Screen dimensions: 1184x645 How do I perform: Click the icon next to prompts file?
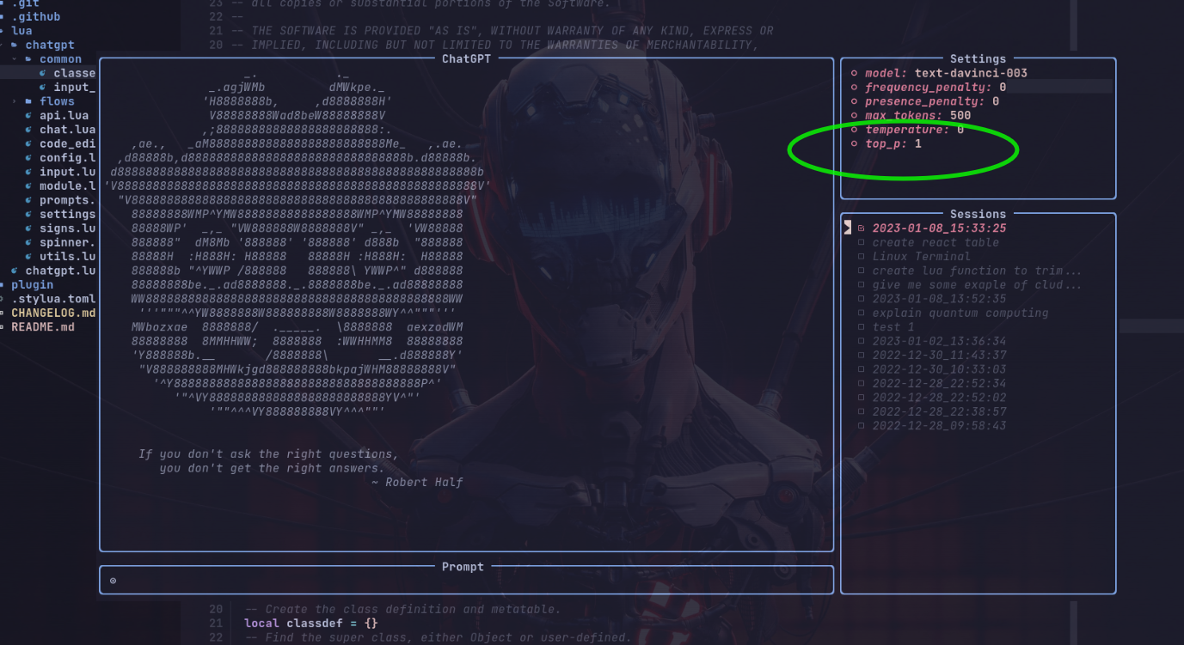tap(29, 200)
